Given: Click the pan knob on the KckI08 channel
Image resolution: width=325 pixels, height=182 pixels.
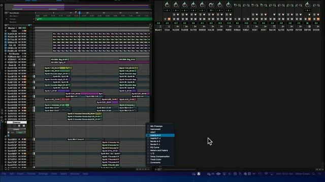Looking at the screenshot, I should (x=184, y=5).
